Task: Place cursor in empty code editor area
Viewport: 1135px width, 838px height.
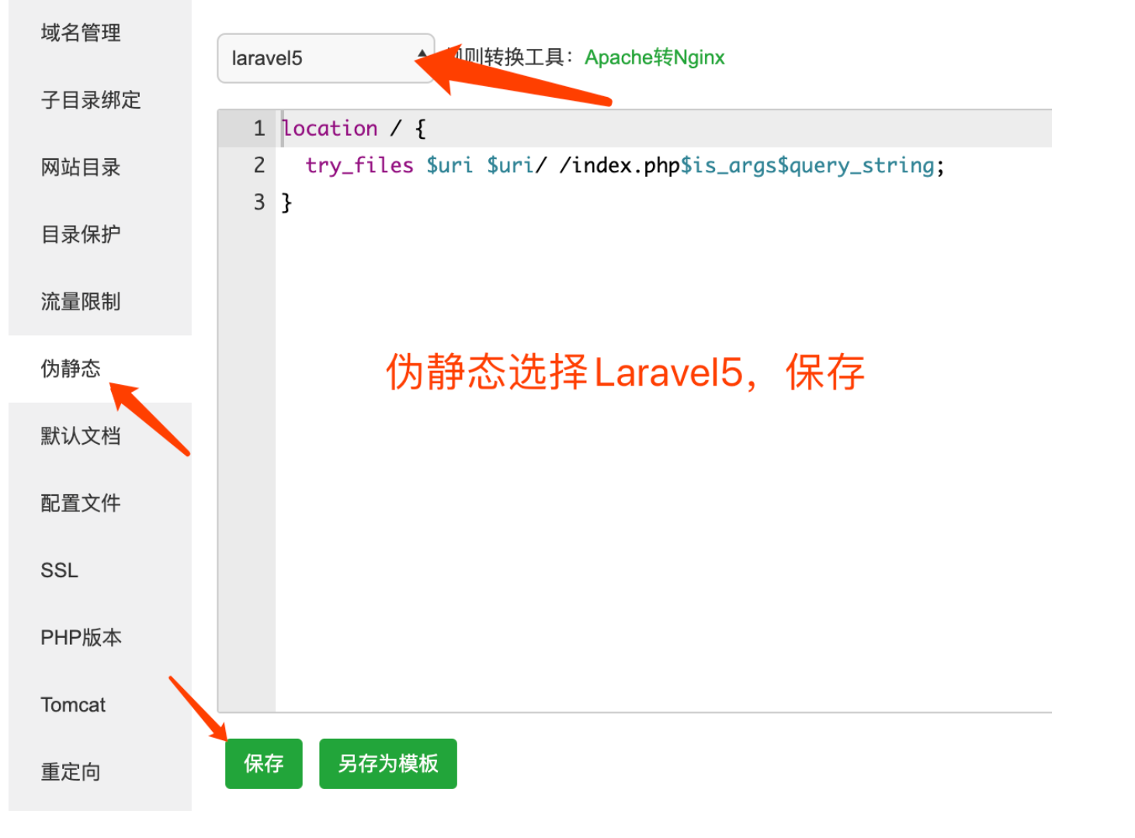Action: tap(660, 543)
